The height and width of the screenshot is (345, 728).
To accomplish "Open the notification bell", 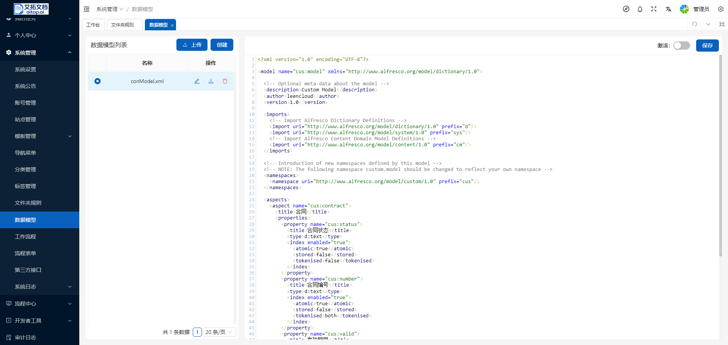I will [640, 9].
